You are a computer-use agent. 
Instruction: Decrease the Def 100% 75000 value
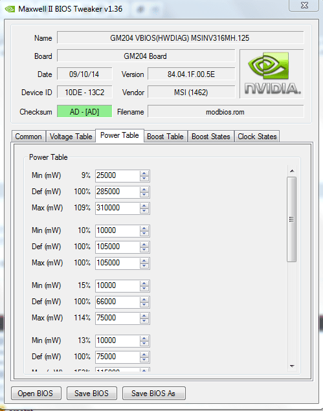[x=144, y=360]
